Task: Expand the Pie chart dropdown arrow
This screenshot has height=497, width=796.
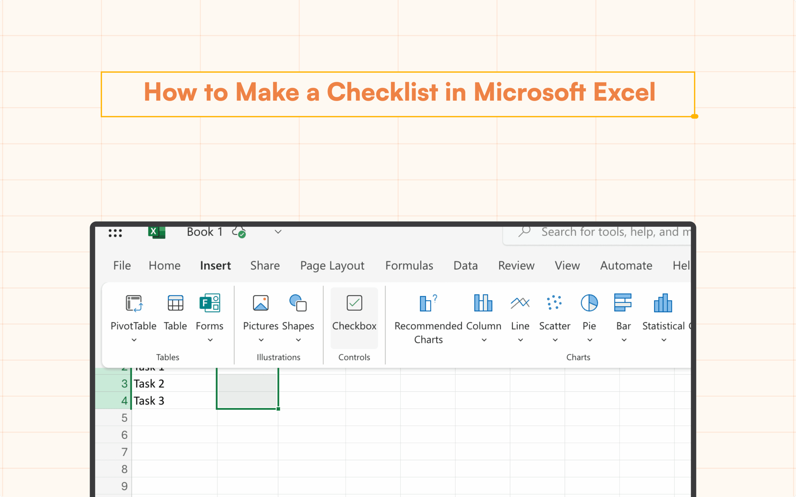Action: [590, 340]
